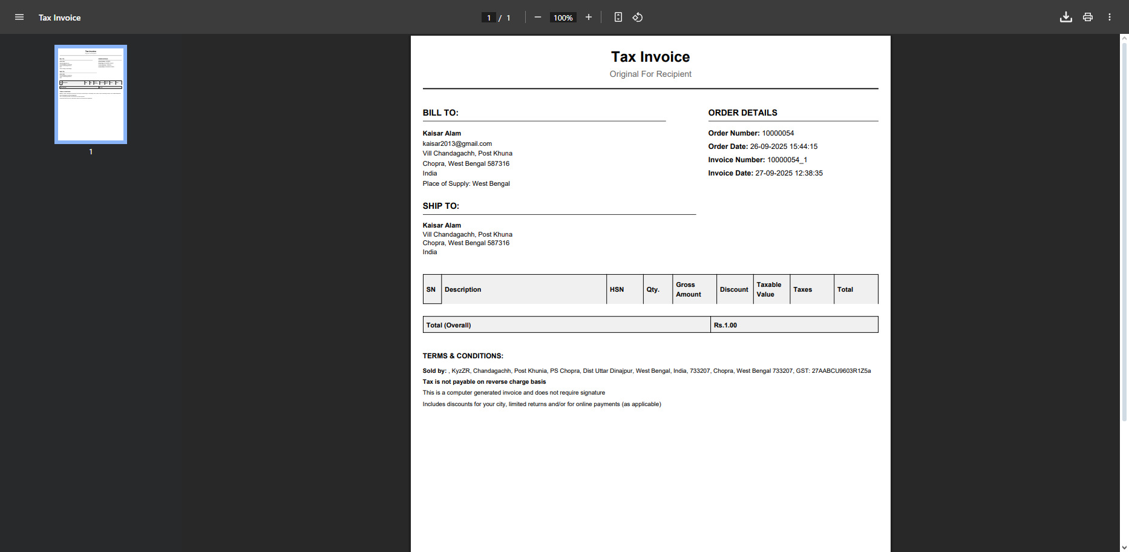Click the Order Number value 10000054
1129x552 pixels.
click(x=777, y=133)
